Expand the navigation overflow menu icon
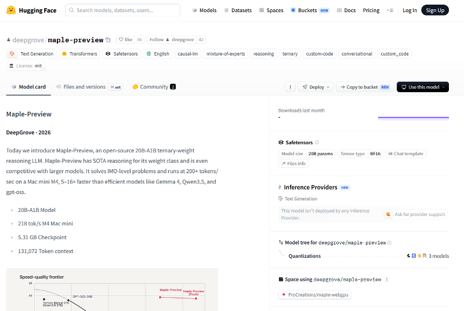 point(390,10)
